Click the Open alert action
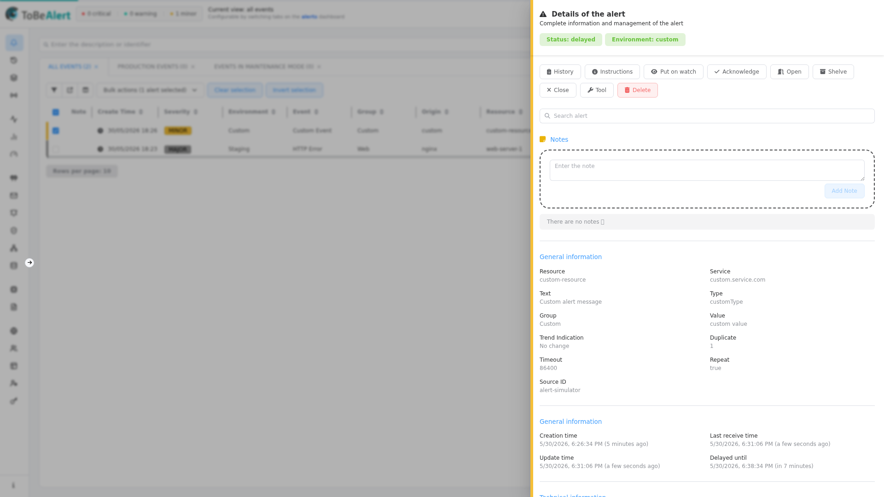Image resolution: width=884 pixels, height=497 pixels. click(x=789, y=72)
